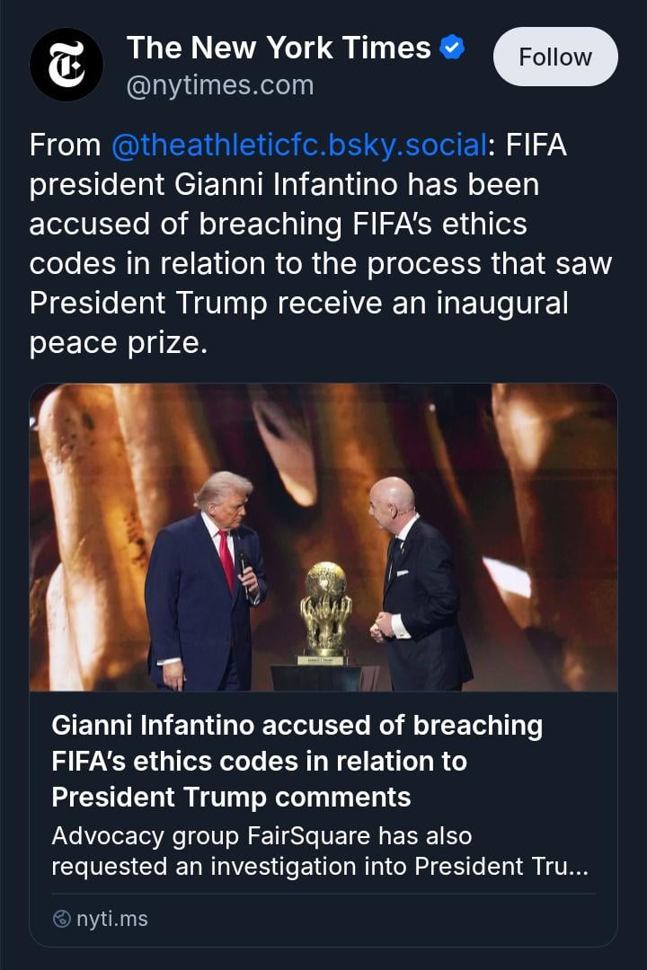Open the @nytimes.com handle
This screenshot has width=647, height=970.
pos(220,85)
